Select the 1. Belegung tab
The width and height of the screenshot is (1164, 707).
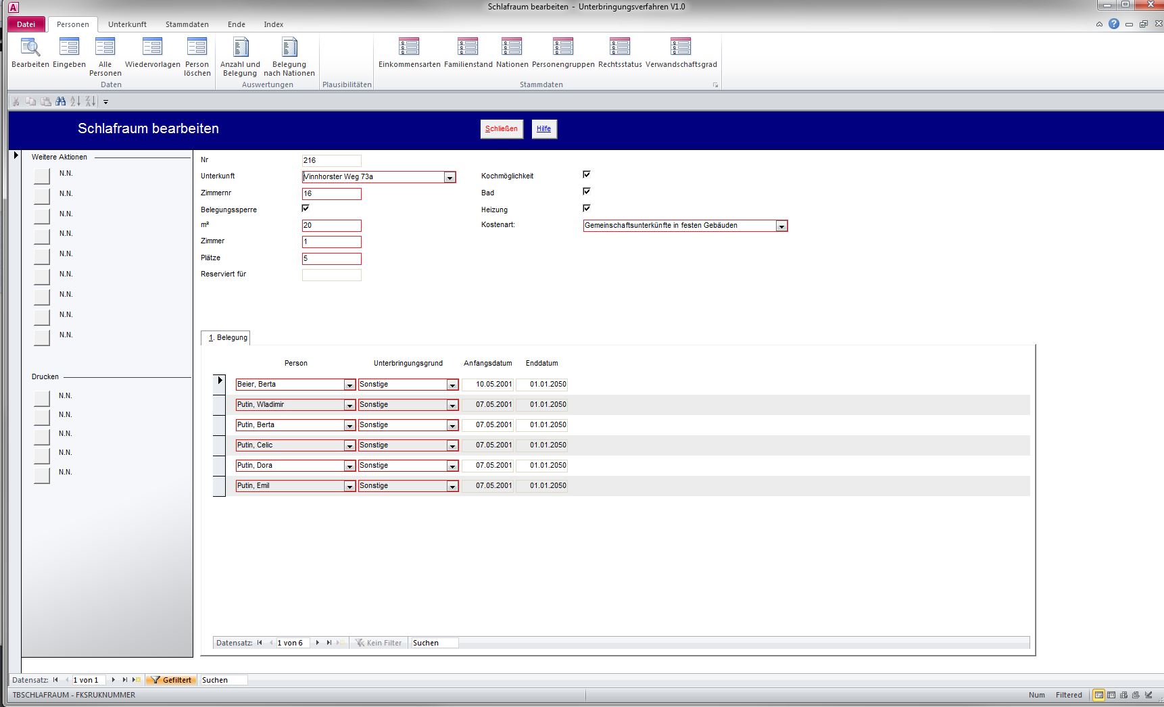pyautogui.click(x=226, y=337)
